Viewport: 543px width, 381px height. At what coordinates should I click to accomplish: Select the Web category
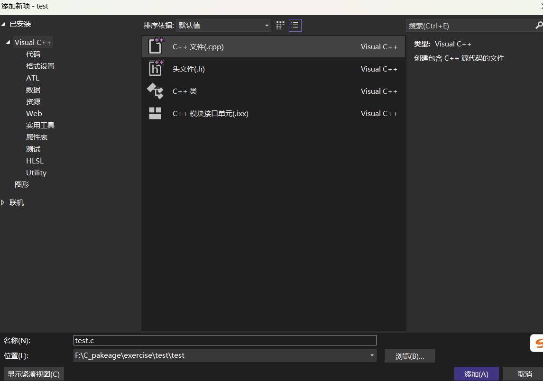click(x=34, y=114)
